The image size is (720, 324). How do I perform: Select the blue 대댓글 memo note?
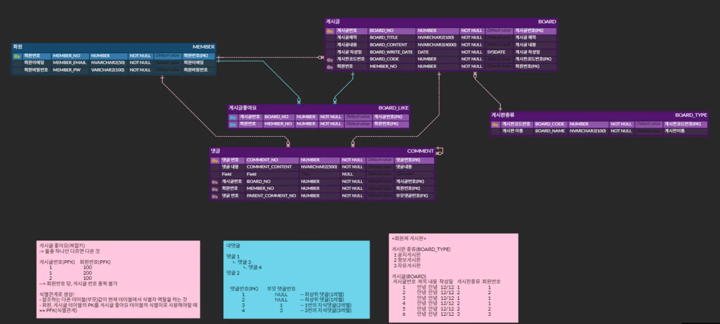(297, 280)
